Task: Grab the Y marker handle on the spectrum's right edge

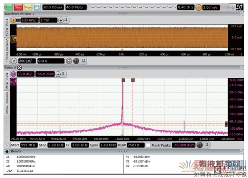Action: [226, 124]
